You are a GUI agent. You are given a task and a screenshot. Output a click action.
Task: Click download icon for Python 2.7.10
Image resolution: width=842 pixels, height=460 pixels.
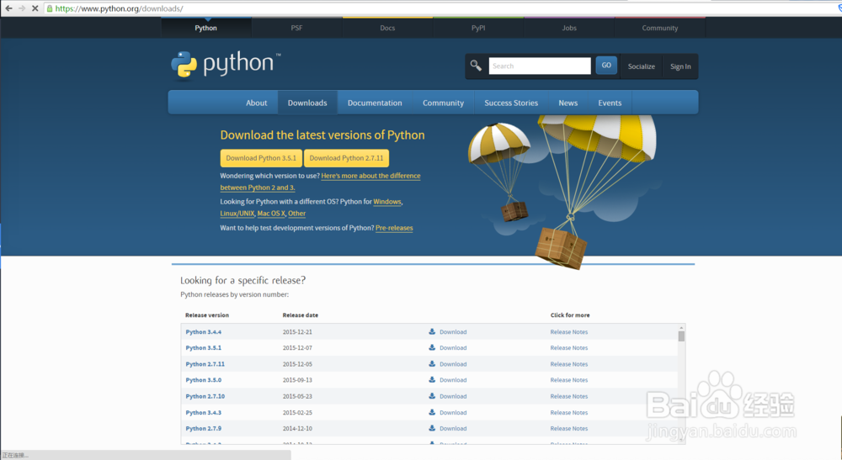pyautogui.click(x=432, y=395)
